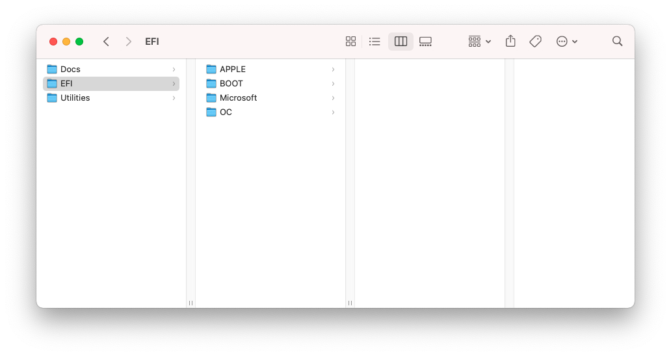This screenshot has height=356, width=671.
Task: Open the APPLE folder
Action: pyautogui.click(x=232, y=70)
